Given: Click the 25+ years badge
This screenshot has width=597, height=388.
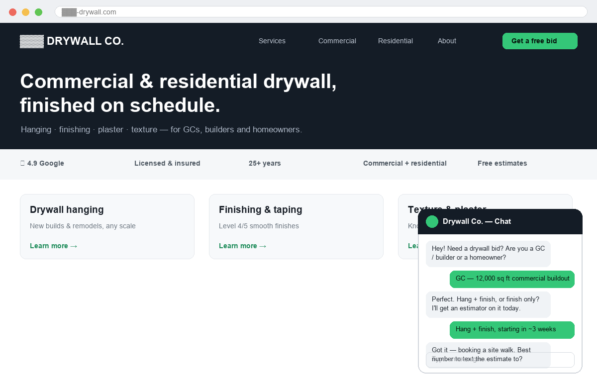Looking at the screenshot, I should point(265,163).
